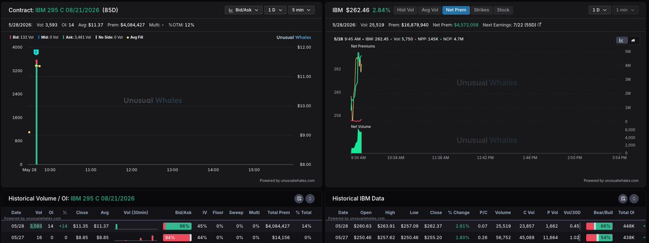Switch to line chart view icon
The width and height of the screenshot is (649, 243).
(x=621, y=40)
